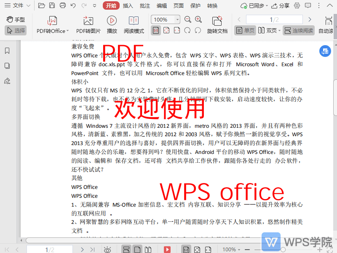The height and width of the screenshot is (253, 337).
Task: Open the 文件 menu
Action: pyautogui.click(x=17, y=5)
